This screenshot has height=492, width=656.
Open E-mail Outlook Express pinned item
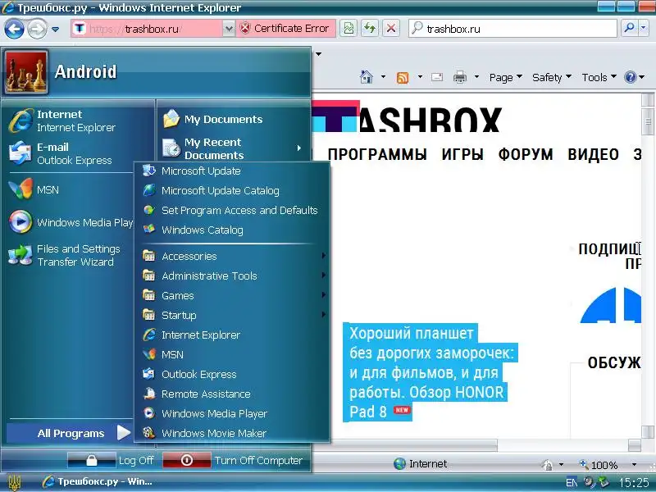(80, 153)
